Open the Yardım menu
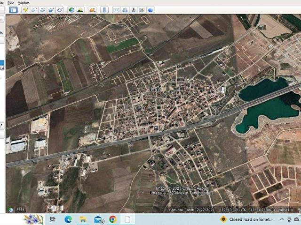The image size is (301, 225). coord(24,3)
